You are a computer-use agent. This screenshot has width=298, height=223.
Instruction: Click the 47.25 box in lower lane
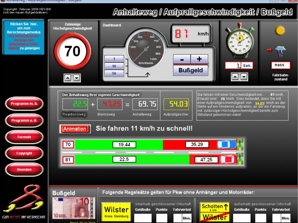coord(206,160)
